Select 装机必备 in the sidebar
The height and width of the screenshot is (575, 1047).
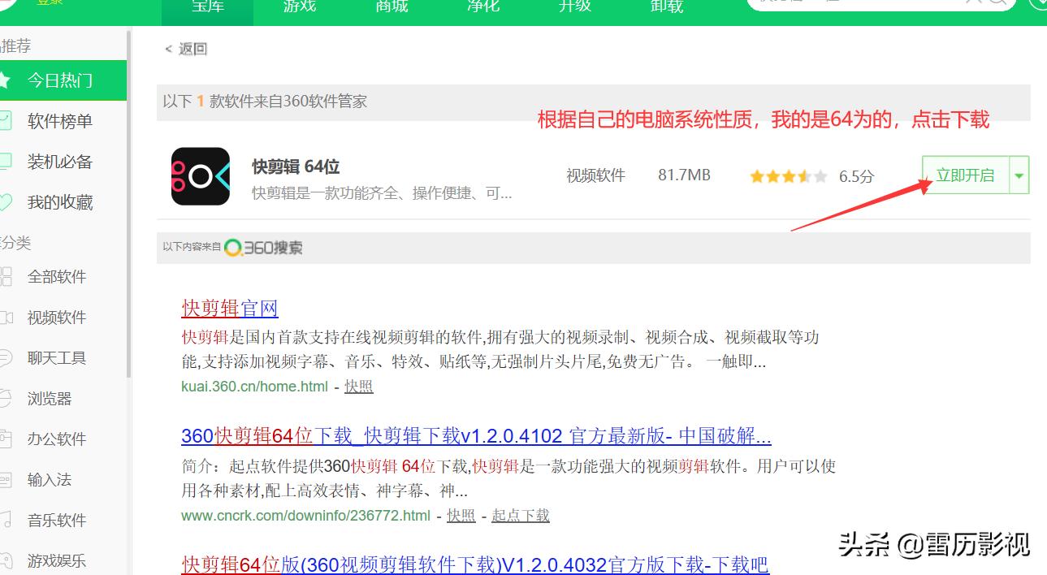click(60, 162)
